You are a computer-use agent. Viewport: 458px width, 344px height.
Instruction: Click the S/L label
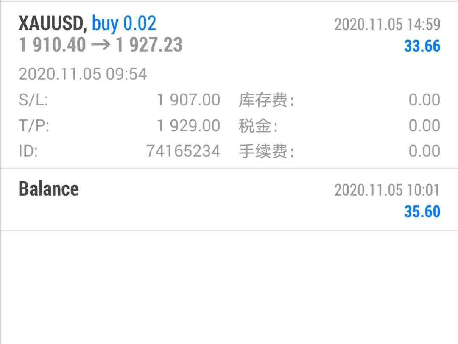(33, 100)
